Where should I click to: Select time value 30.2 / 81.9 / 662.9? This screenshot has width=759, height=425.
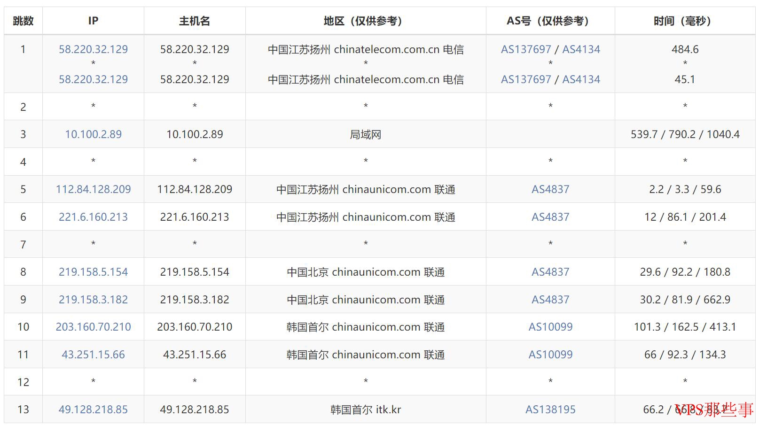tap(685, 300)
